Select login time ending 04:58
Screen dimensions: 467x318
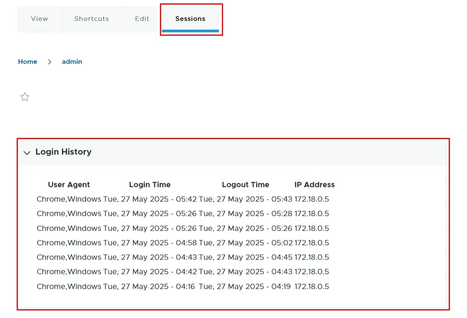(x=150, y=242)
